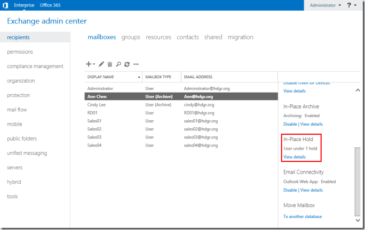Screen dimensions: 365x230
Task: Expand the Administrator account dropdown
Action: (x=326, y=5)
